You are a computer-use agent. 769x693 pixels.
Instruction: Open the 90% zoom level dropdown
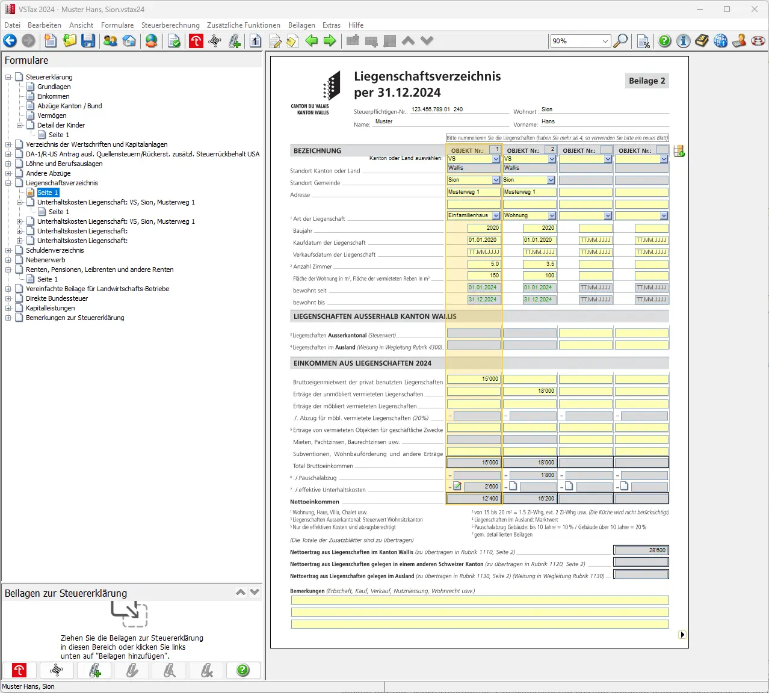coord(605,41)
